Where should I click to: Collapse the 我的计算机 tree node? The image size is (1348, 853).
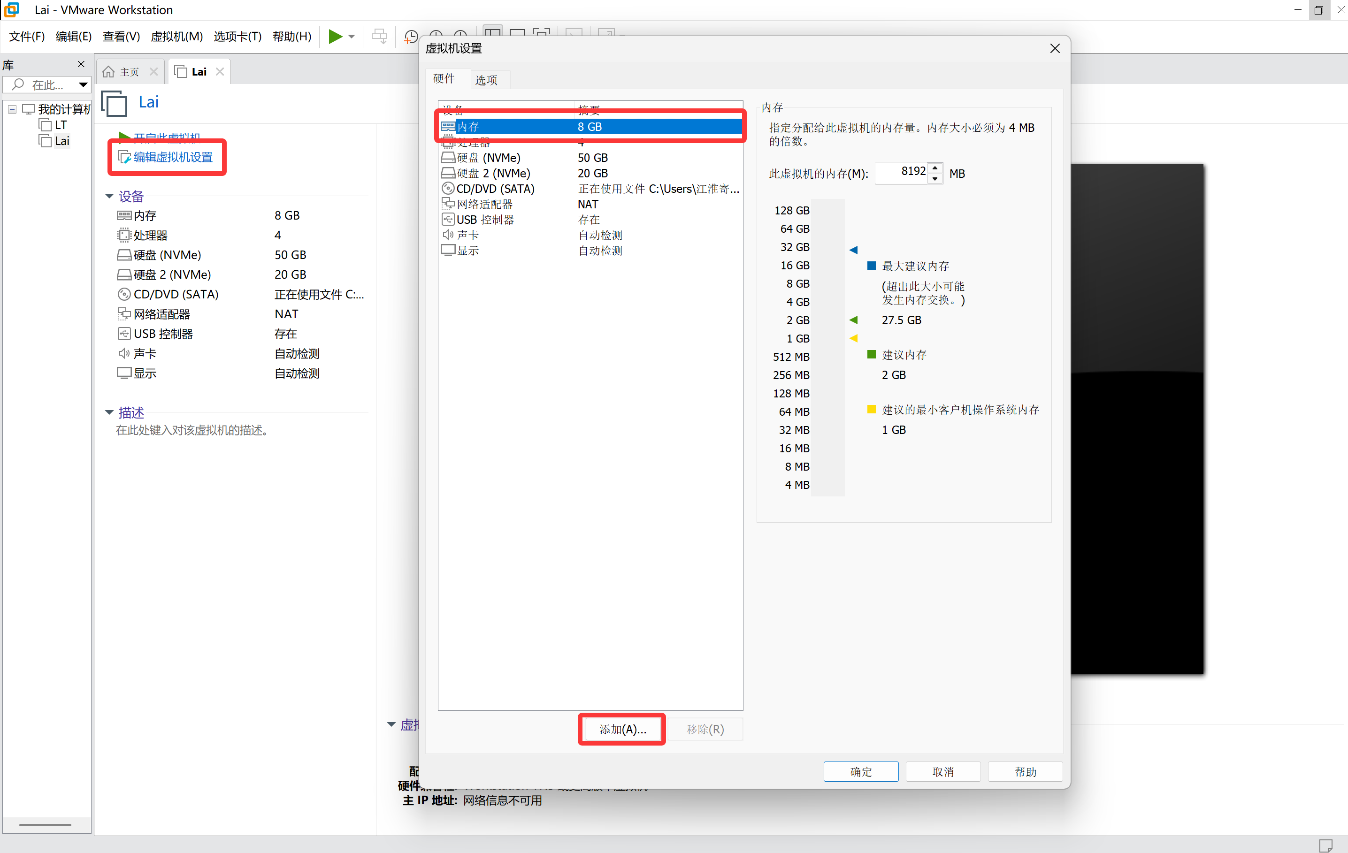(12, 109)
